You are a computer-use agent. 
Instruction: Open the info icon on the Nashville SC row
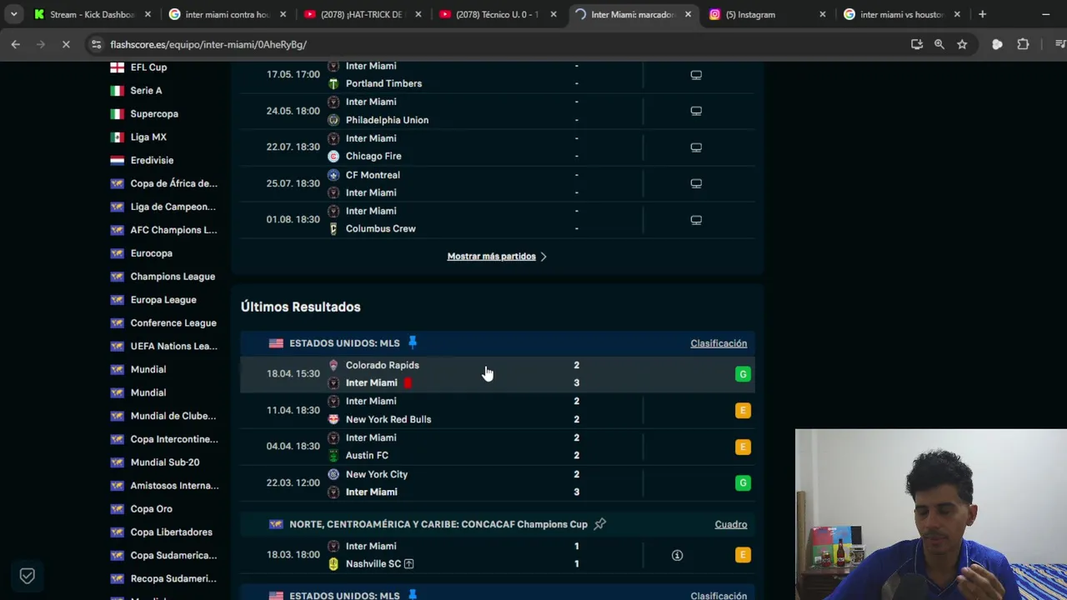677,555
